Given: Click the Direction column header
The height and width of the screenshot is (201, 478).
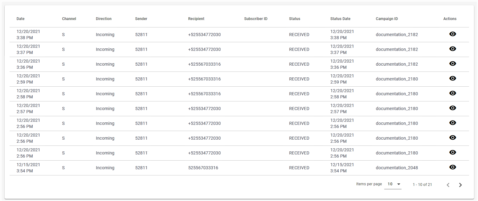Looking at the screenshot, I should pyautogui.click(x=104, y=19).
